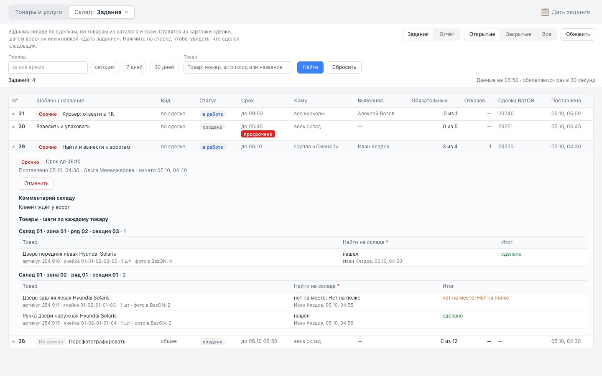602x376 pixels.
Task: Show "Закрытые" tasks filter
Action: click(518, 34)
